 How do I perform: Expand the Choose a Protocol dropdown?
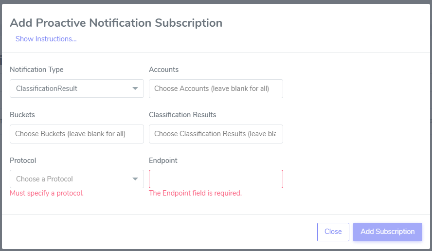pos(76,179)
